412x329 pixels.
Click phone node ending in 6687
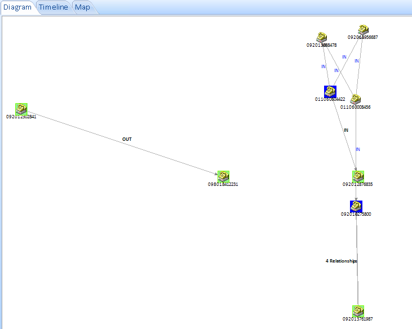pyautogui.click(x=363, y=30)
